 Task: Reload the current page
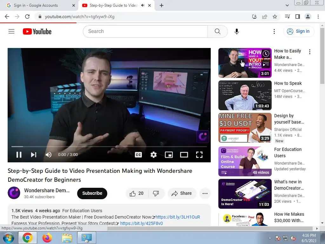(x=27, y=17)
